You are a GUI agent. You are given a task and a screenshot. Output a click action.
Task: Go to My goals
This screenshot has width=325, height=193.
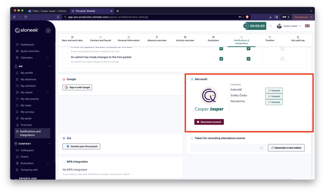coord(26,118)
